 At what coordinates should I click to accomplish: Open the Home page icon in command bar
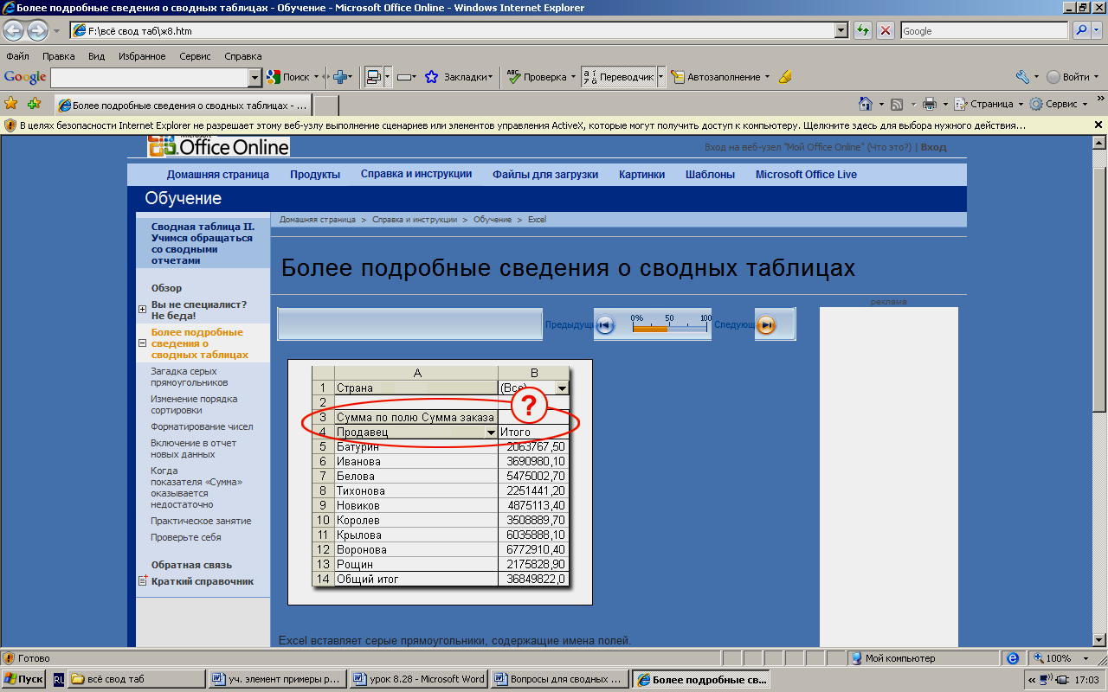pos(865,104)
